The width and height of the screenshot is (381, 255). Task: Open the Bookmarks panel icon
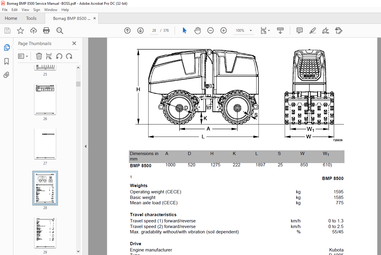tap(7, 61)
